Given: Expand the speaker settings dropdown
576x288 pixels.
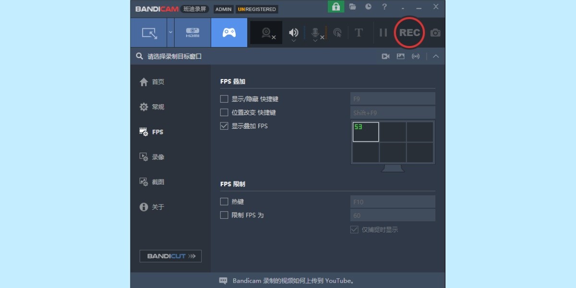Looking at the screenshot, I should pos(294,41).
